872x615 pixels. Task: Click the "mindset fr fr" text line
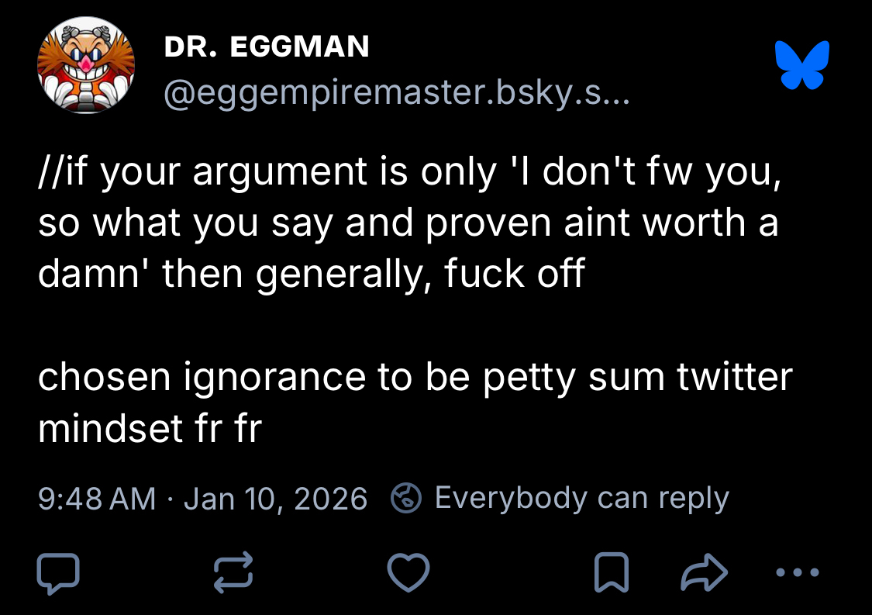coord(150,429)
